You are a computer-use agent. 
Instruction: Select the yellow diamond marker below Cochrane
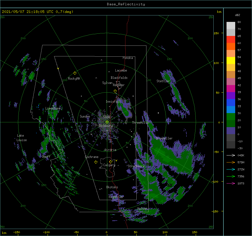click(96, 162)
